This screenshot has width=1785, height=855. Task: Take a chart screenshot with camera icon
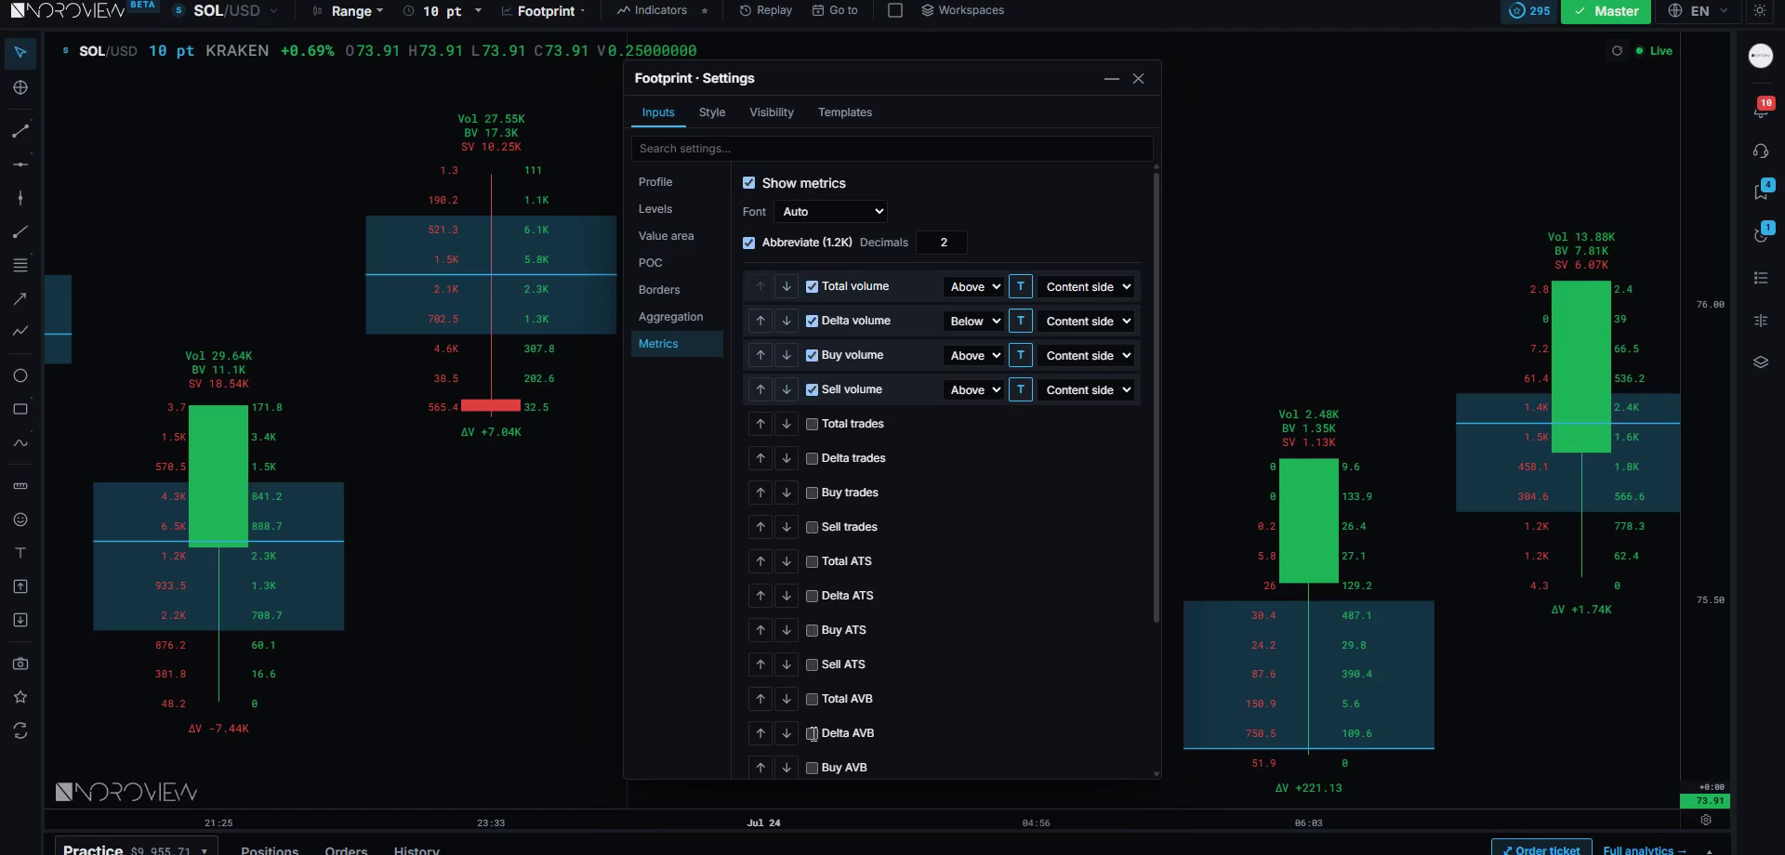pyautogui.click(x=20, y=664)
